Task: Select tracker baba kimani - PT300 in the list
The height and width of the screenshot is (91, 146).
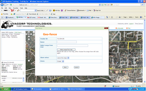Action: pos(11,34)
